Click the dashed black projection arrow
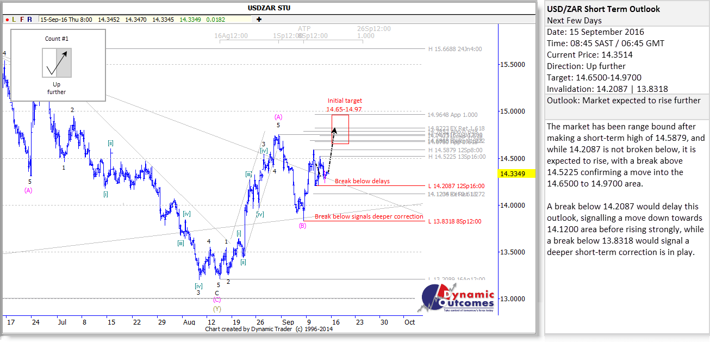Screen dimensions: 710x342 [x=331, y=150]
